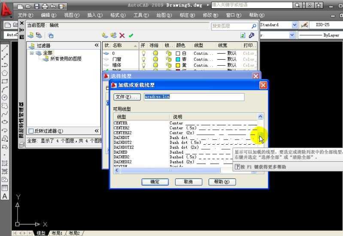Viewport: 343px width, 236px height.
Task: Click the 确定 button in load linetype dialog
Action: click(155, 182)
